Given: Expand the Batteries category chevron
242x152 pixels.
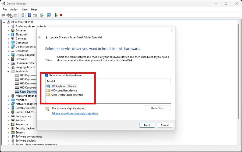Looking at the screenshot, I should pyautogui.click(x=8, y=30).
